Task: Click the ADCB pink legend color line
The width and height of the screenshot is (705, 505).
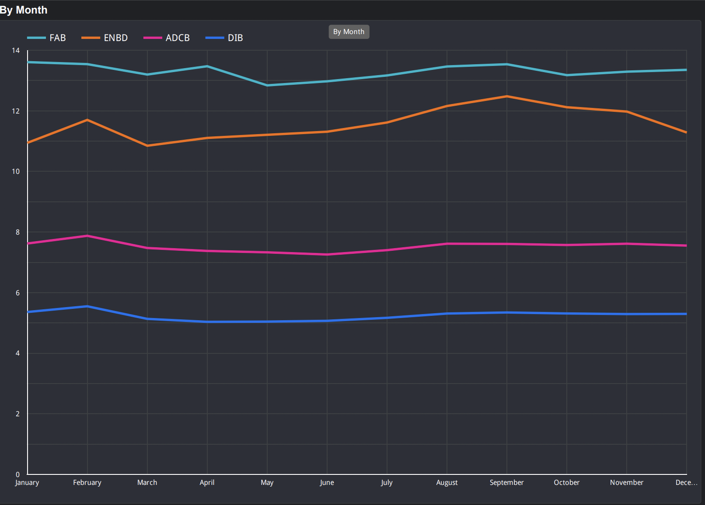Action: (153, 38)
